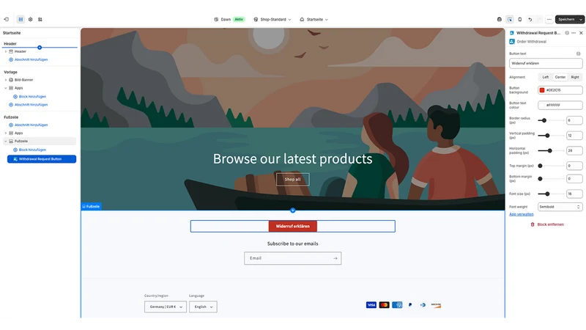This screenshot has width=586, height=330.
Task: Click Block hinzufügen under the Fußzeile row
Action: point(29,150)
